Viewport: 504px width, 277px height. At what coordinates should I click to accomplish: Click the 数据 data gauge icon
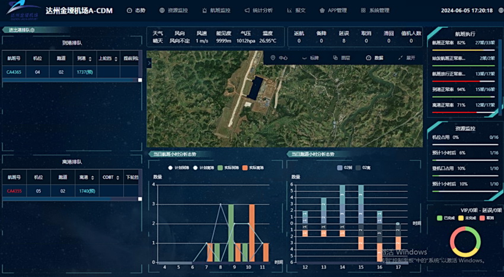coord(368,58)
